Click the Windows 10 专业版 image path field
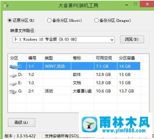This screenshot has width=154, height=139. pos(64,40)
